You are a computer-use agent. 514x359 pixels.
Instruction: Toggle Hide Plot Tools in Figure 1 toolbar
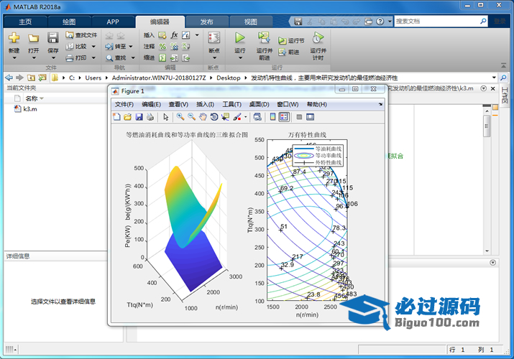(x=299, y=117)
